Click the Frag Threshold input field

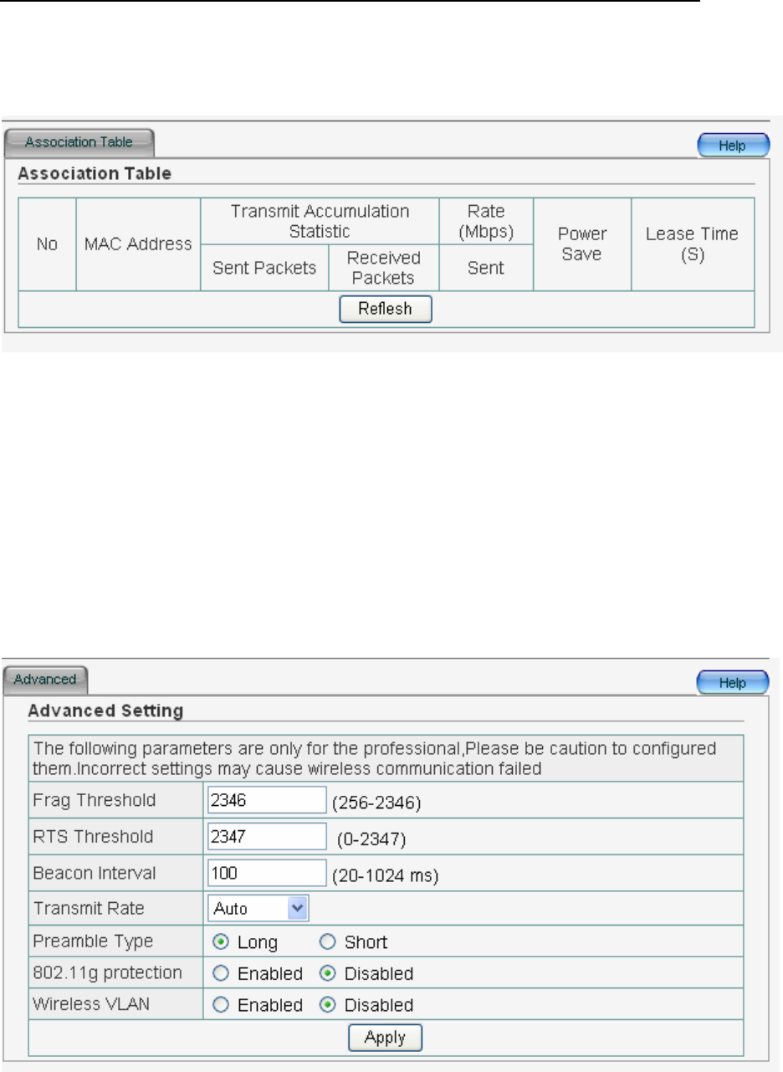point(265,800)
